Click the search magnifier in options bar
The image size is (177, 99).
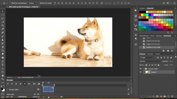(164, 3)
